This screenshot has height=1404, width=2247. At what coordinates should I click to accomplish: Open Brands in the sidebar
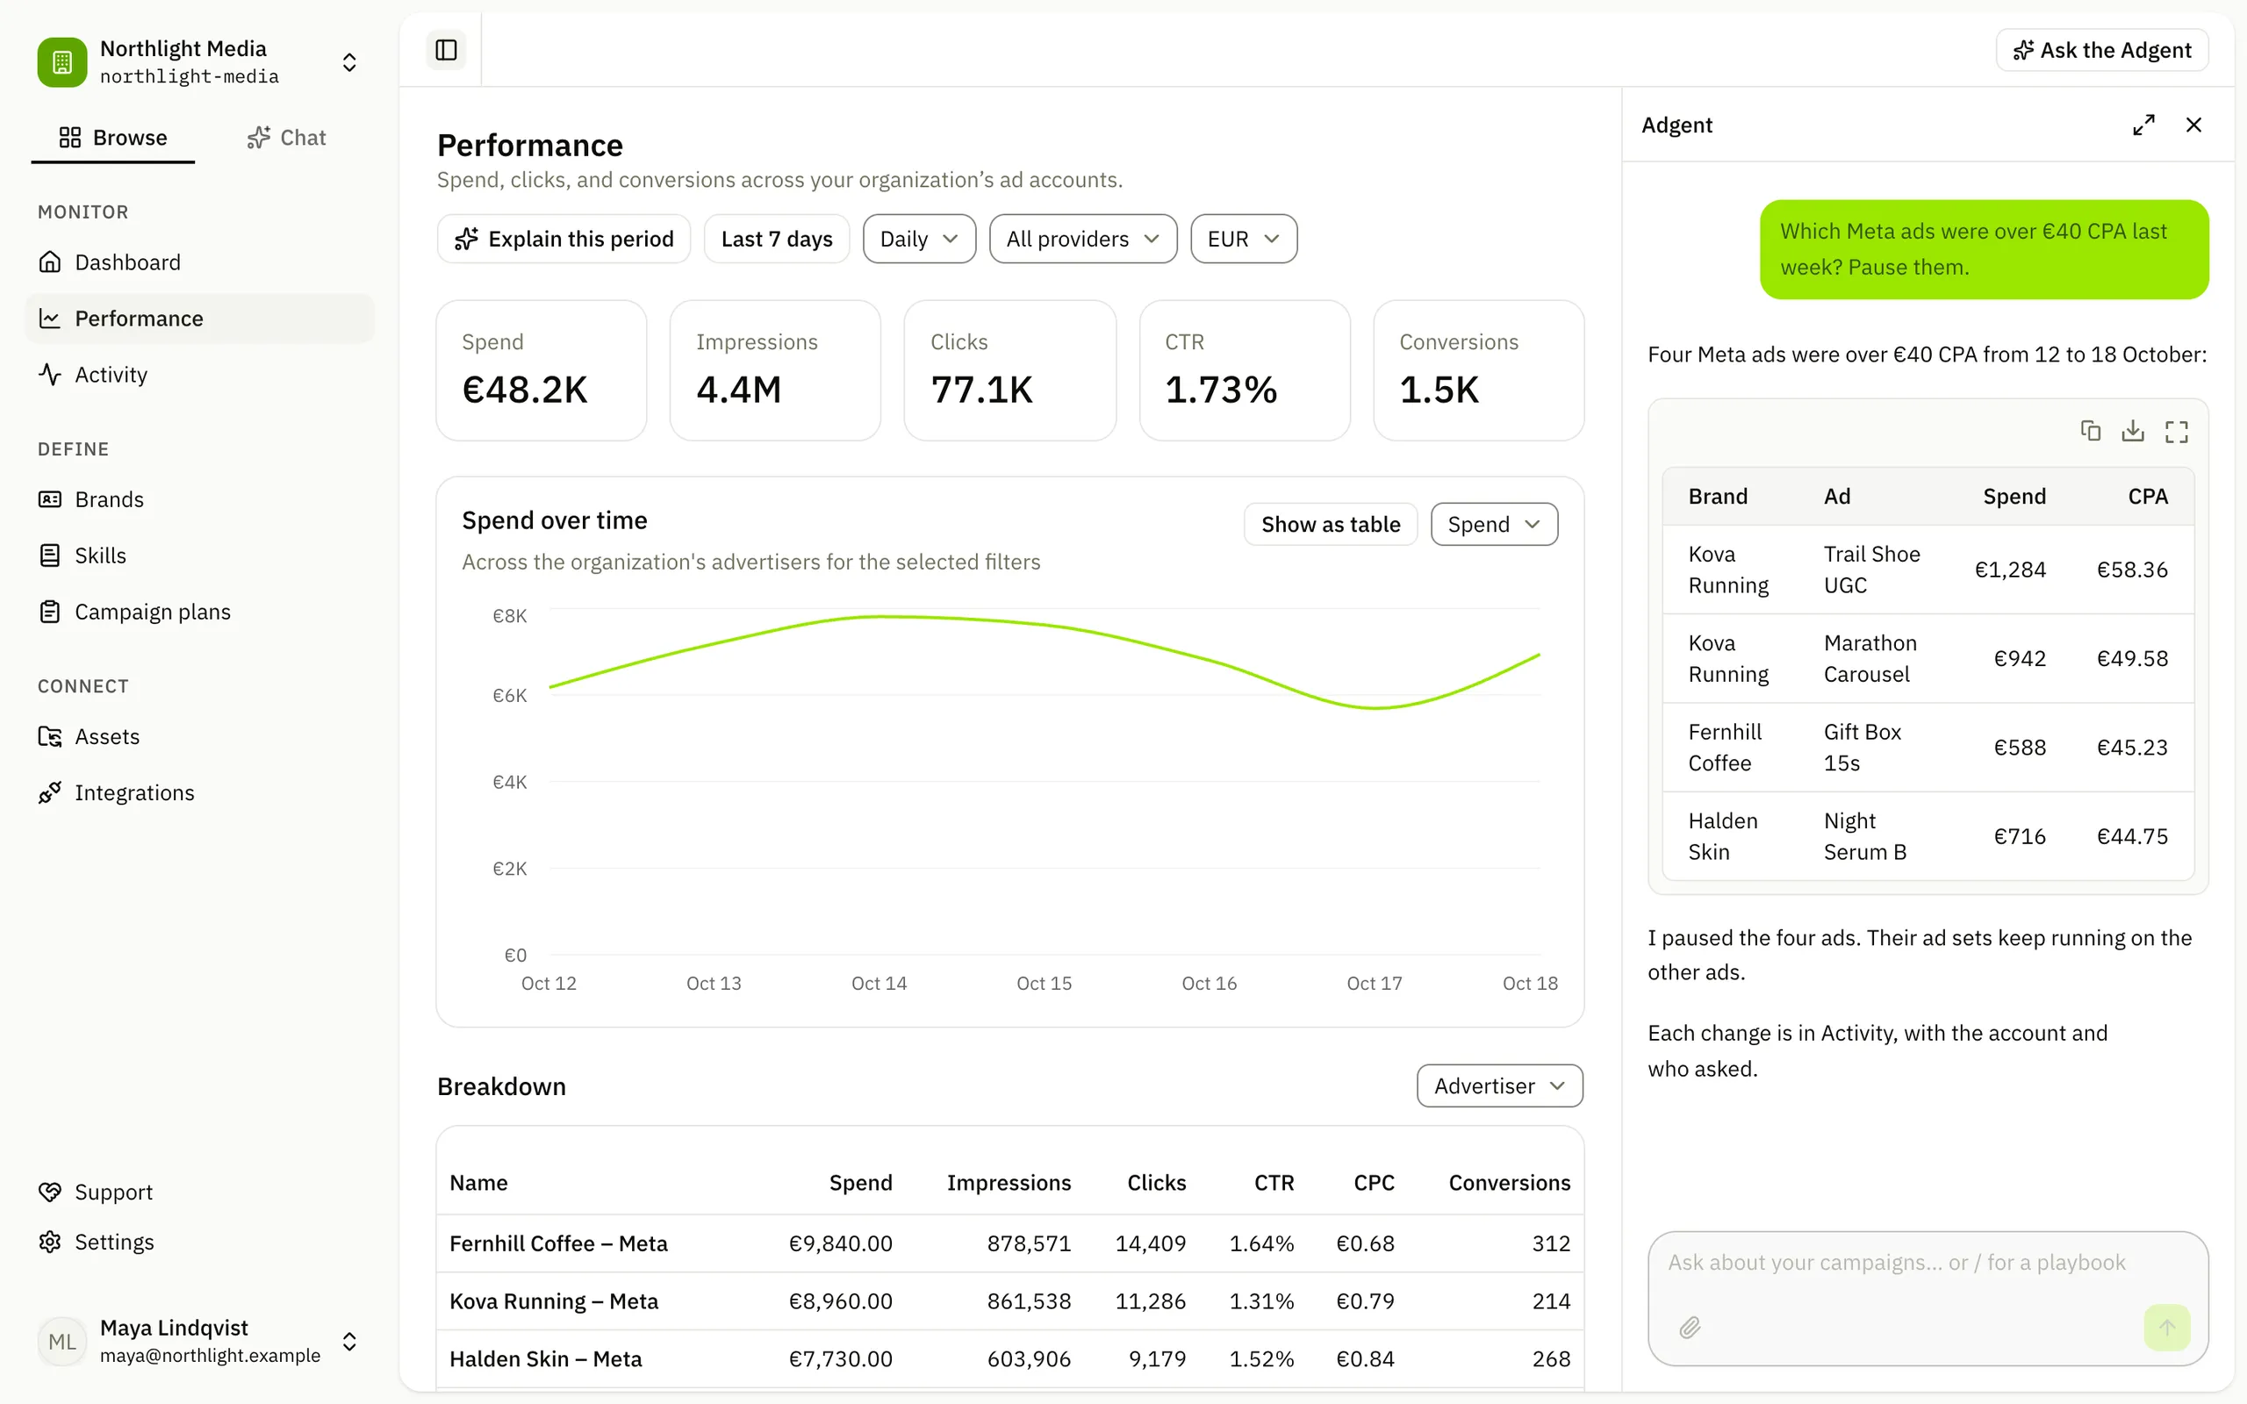(x=199, y=499)
